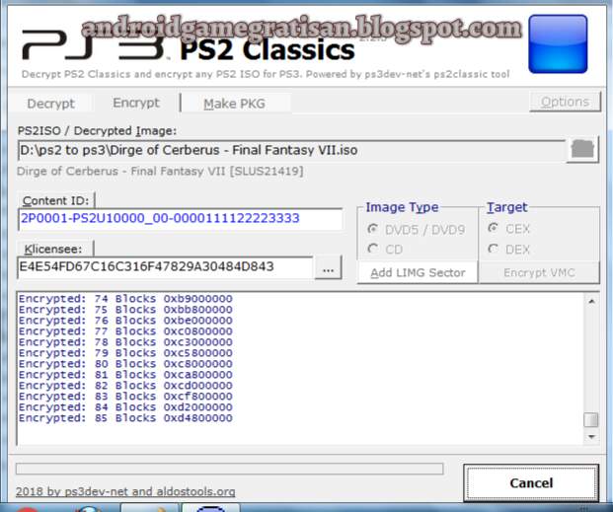Image resolution: width=613 pixels, height=512 pixels.
Task: Open ps3dev-net and aldostools.org link
Action: click(125, 491)
